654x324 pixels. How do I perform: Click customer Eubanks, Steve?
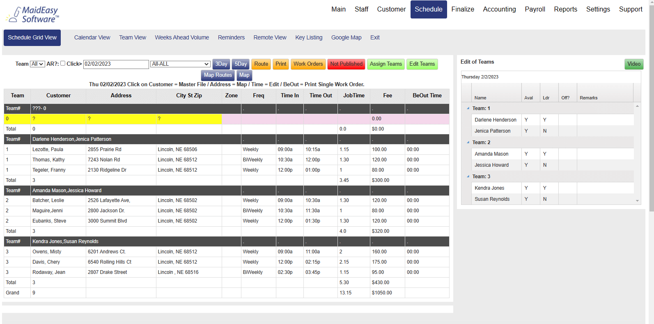click(x=49, y=221)
